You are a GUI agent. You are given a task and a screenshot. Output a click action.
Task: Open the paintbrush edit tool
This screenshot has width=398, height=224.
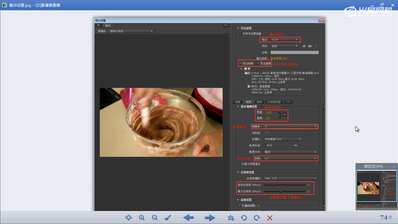pos(168,218)
